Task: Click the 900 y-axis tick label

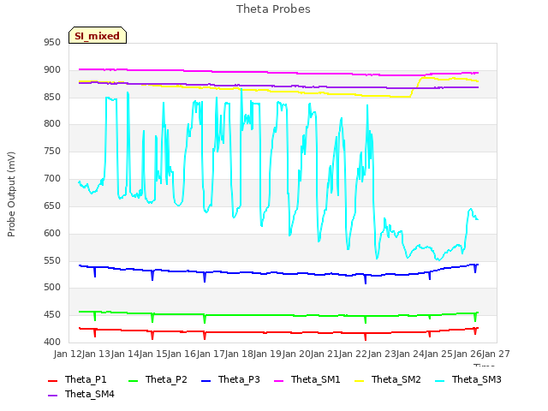Action: click(52, 70)
